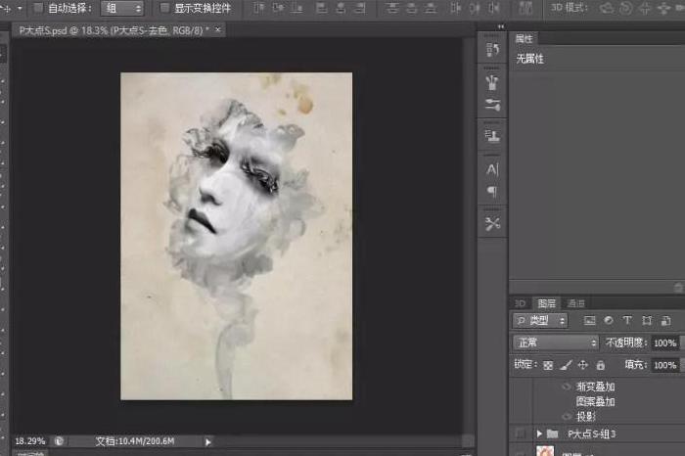Toggle lock image pixels brush icon
The width and height of the screenshot is (685, 456).
(566, 365)
